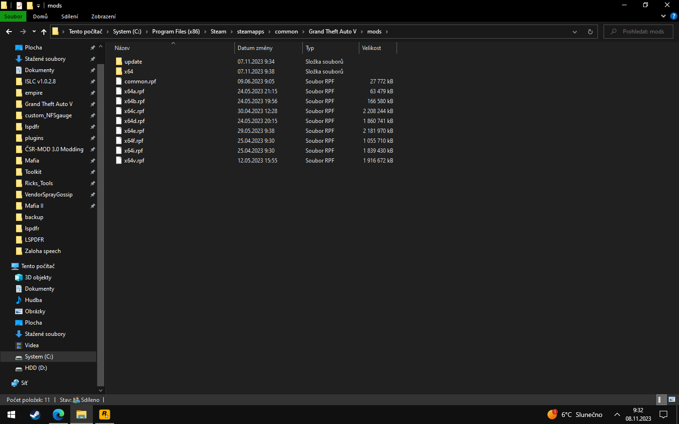Image resolution: width=679 pixels, height=424 pixels.
Task: Open Quick Access Toolbar customize dropdown
Action: (x=38, y=6)
